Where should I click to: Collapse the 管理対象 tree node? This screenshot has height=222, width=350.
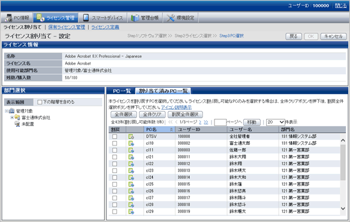tap(7, 111)
